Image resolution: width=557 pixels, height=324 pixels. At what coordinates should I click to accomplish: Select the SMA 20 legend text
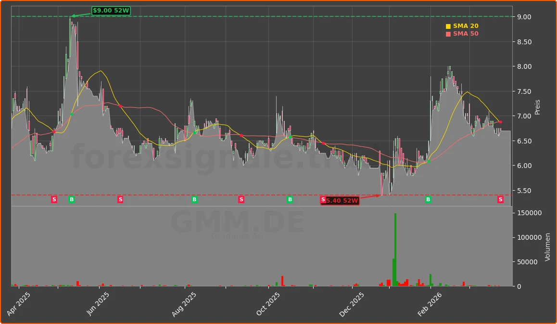pos(466,26)
